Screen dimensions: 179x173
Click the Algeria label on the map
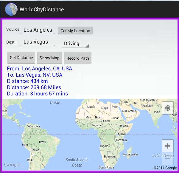coord(91,107)
